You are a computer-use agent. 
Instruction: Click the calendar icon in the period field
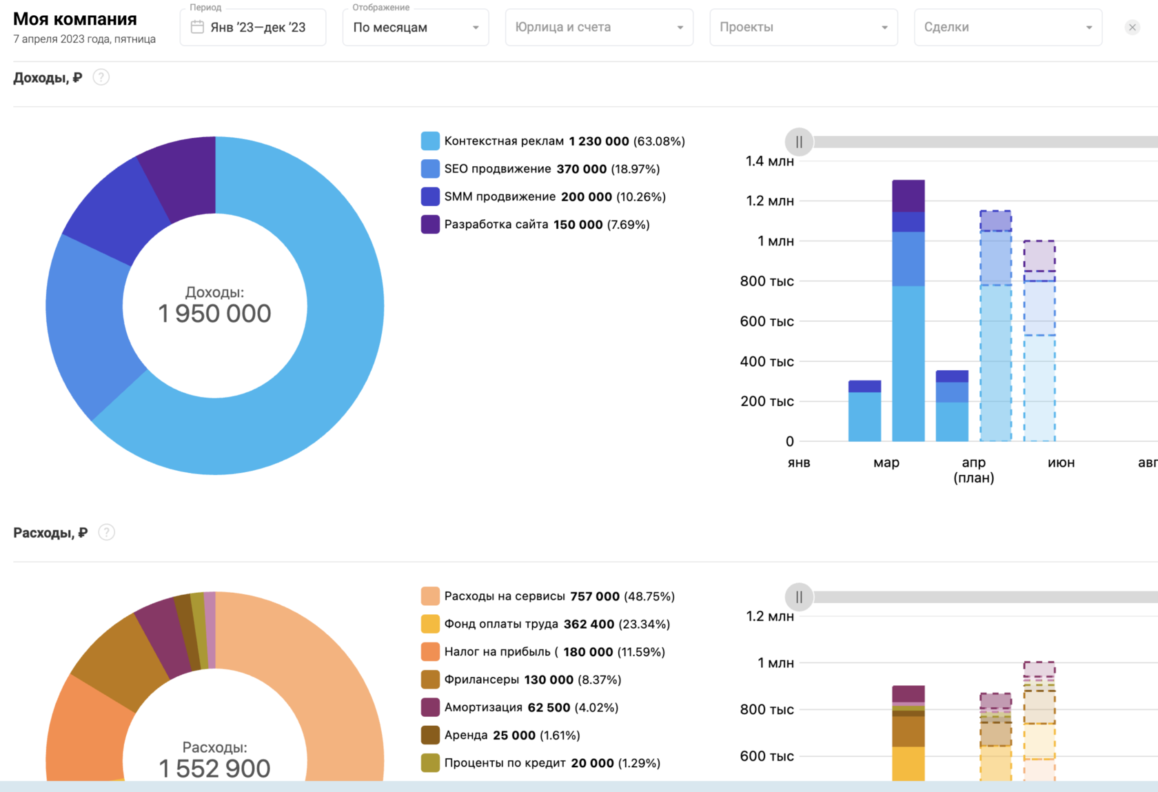[197, 27]
